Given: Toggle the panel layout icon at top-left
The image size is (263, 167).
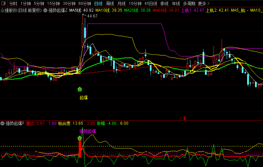Looking at the screenshot, I should (3, 3).
